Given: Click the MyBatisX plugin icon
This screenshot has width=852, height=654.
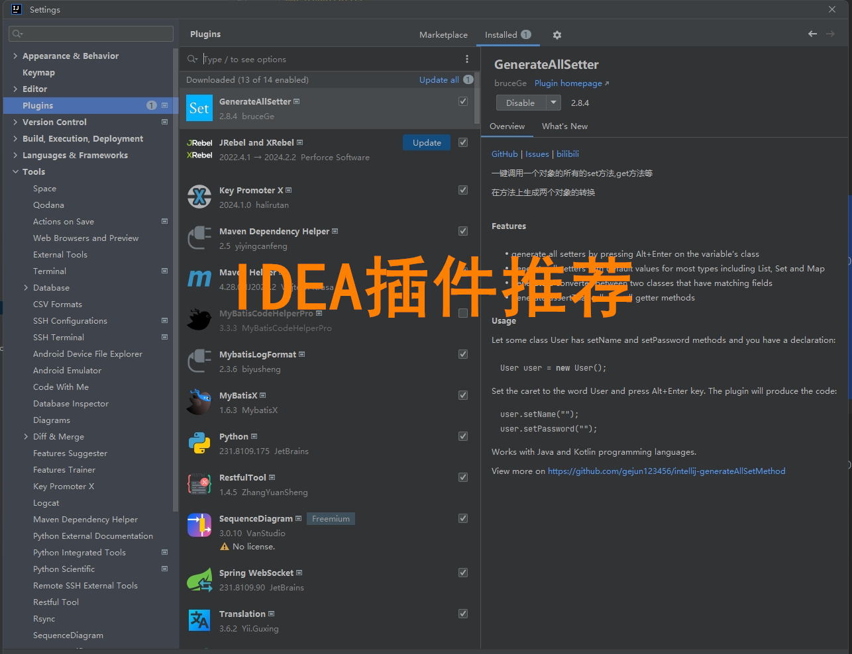Looking at the screenshot, I should [199, 402].
